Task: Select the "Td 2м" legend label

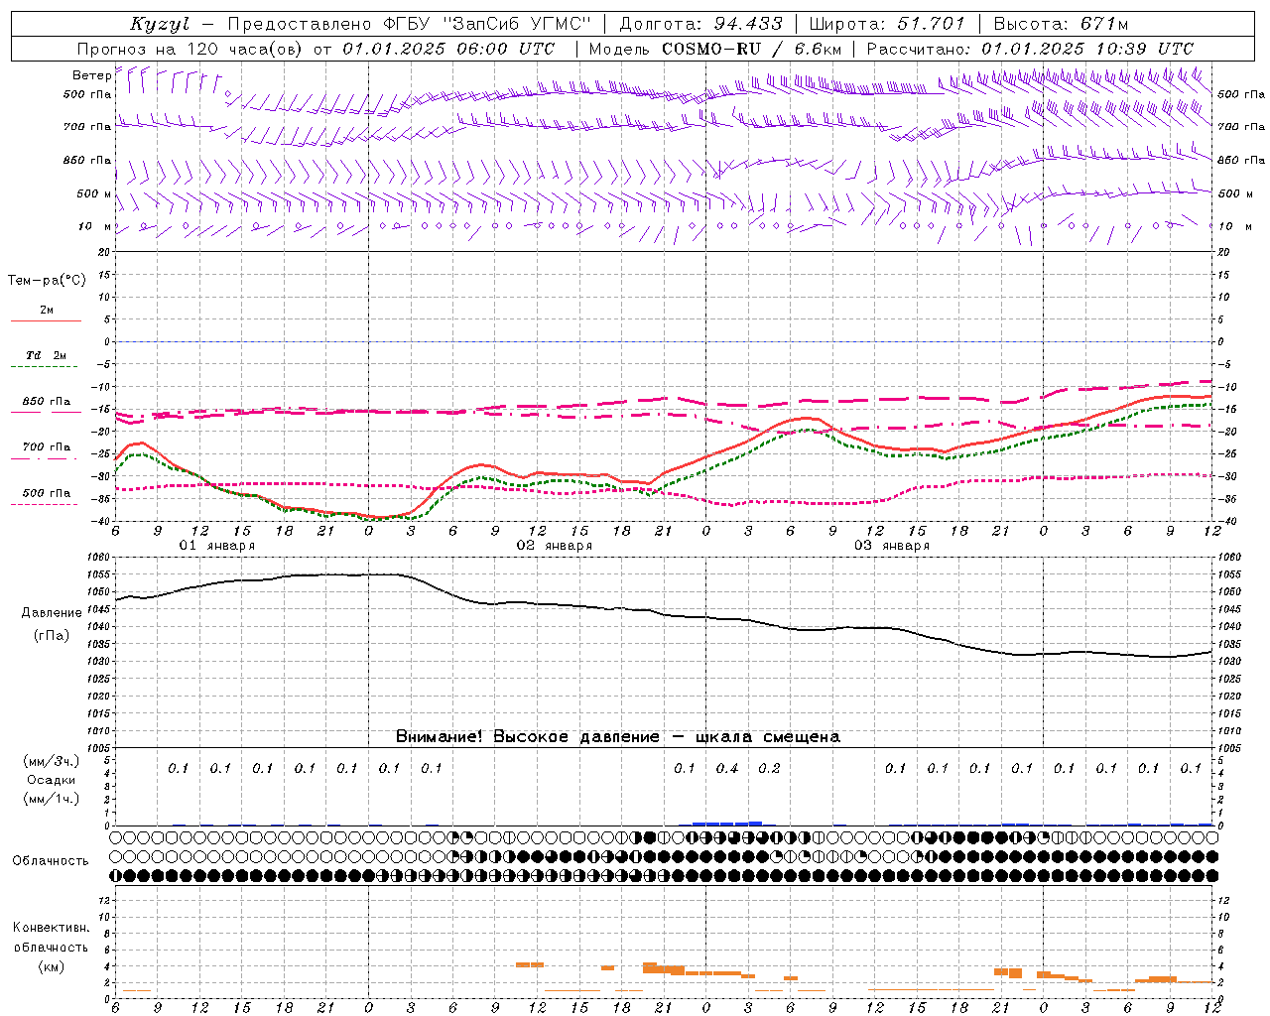Action: pyautogui.click(x=46, y=355)
